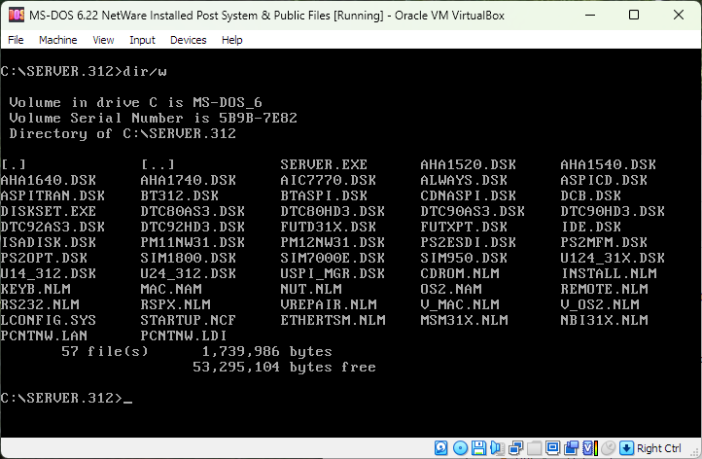This screenshot has width=702, height=459.
Task: Click the hard disk activity status icon
Action: coord(441,448)
